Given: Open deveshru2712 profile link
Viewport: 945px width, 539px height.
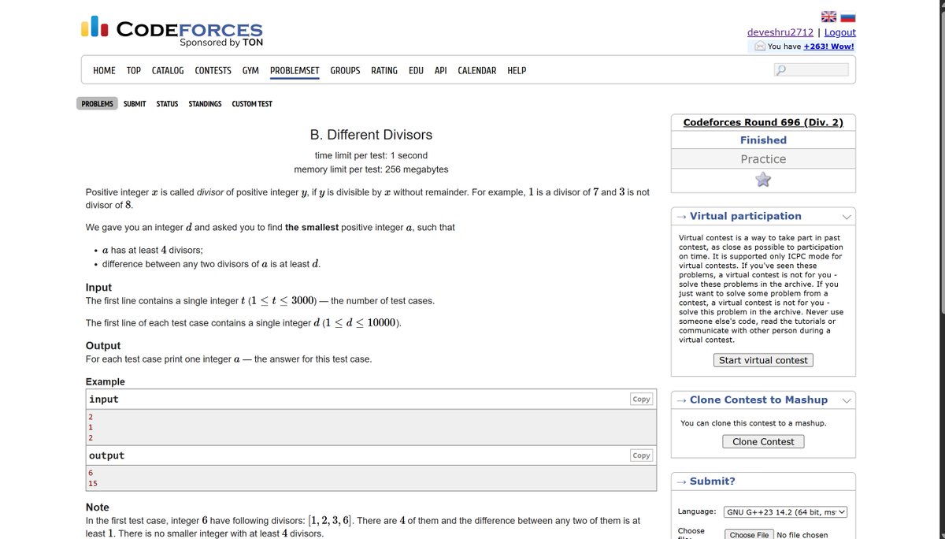Looking at the screenshot, I should (x=780, y=32).
